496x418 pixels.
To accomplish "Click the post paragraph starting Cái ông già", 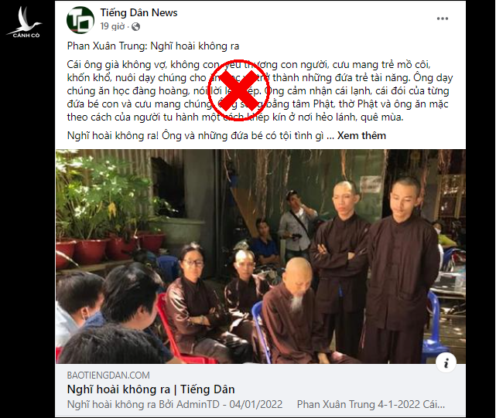I will [260, 90].
